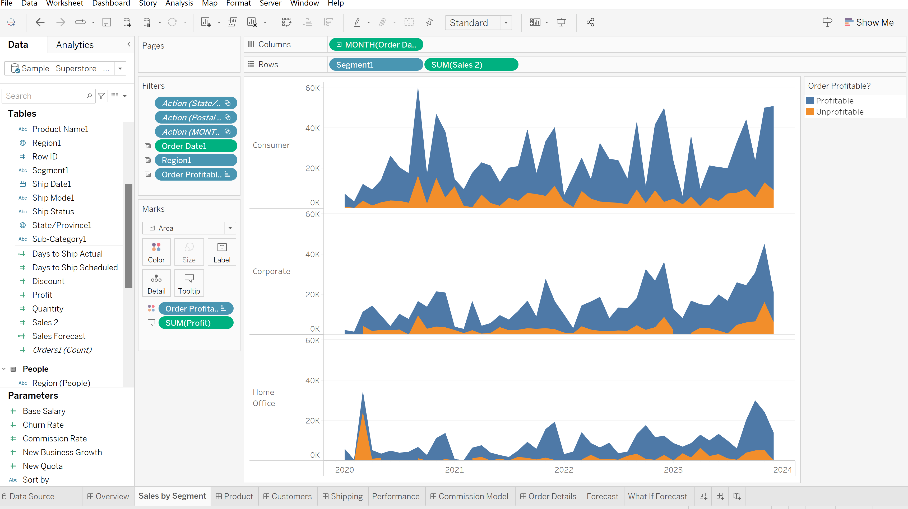Image resolution: width=908 pixels, height=509 pixels.
Task: Click the share workbook icon
Action: pos(590,22)
